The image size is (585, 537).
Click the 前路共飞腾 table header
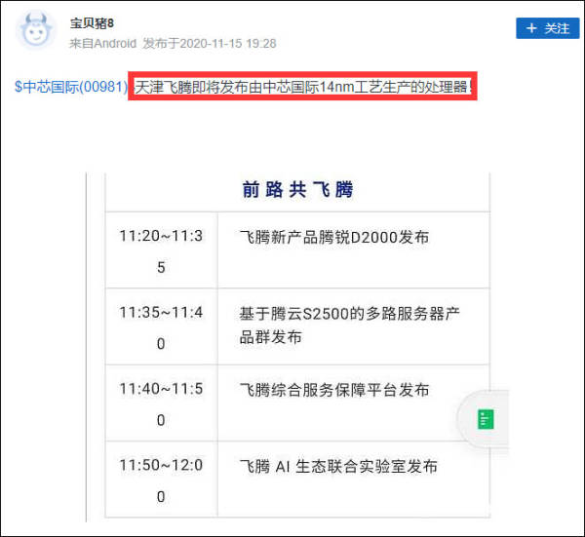(297, 189)
